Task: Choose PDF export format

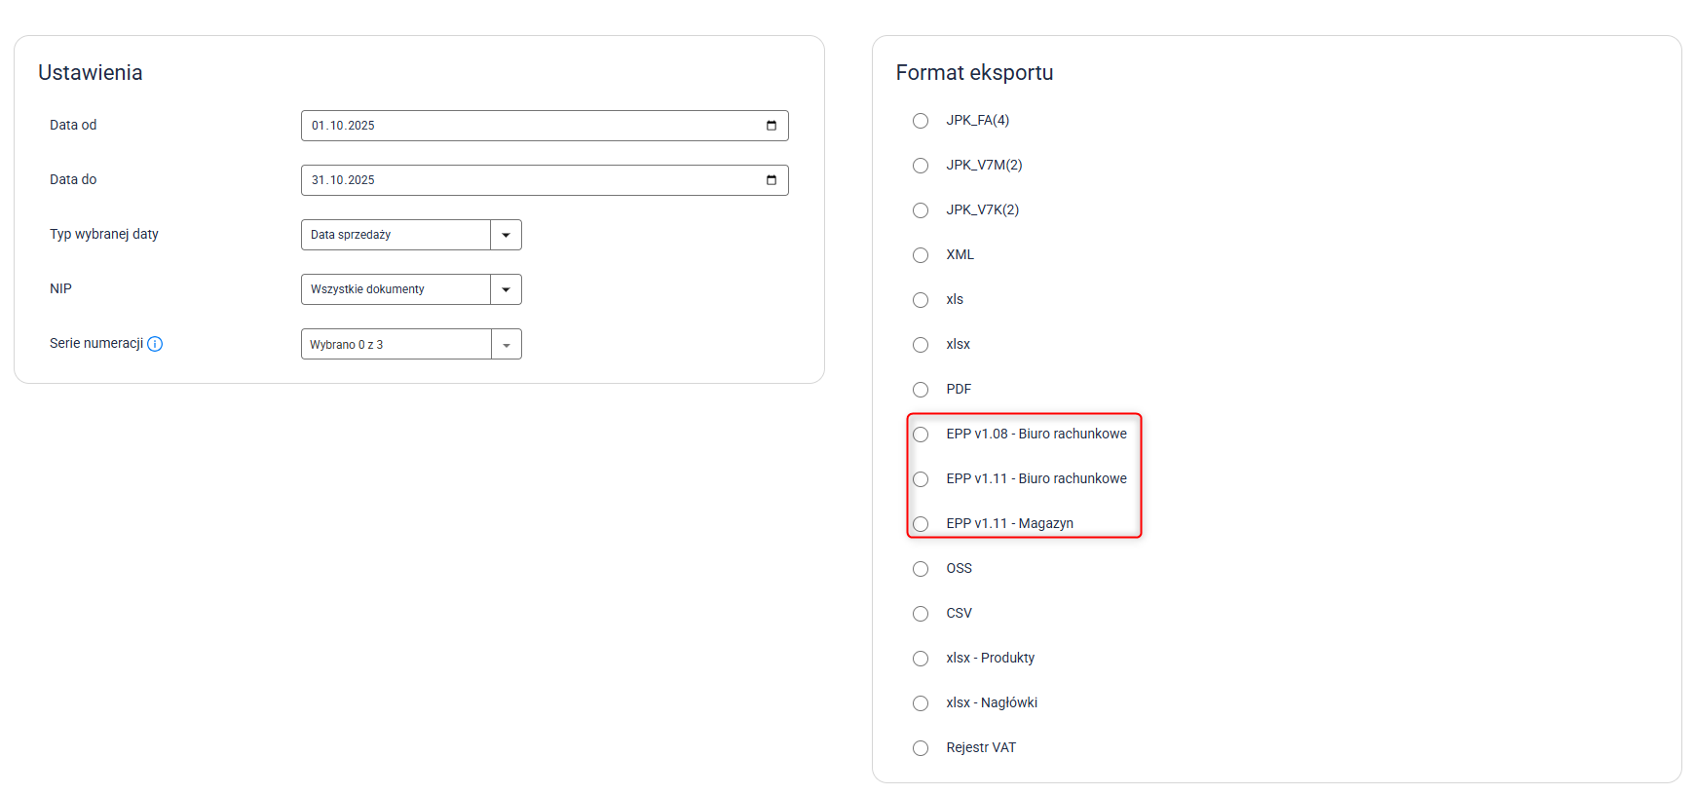Action: (x=921, y=390)
